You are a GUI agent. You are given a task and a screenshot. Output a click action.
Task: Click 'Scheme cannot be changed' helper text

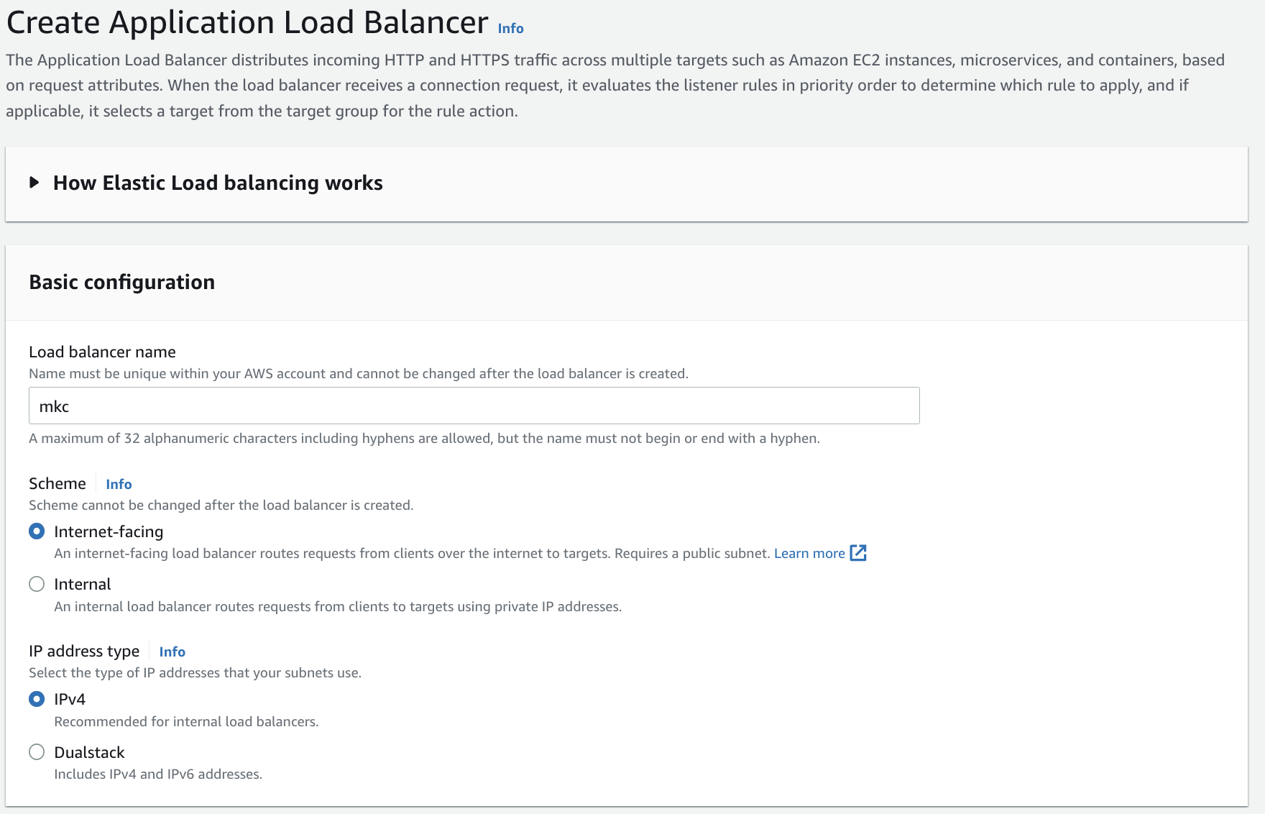221,505
